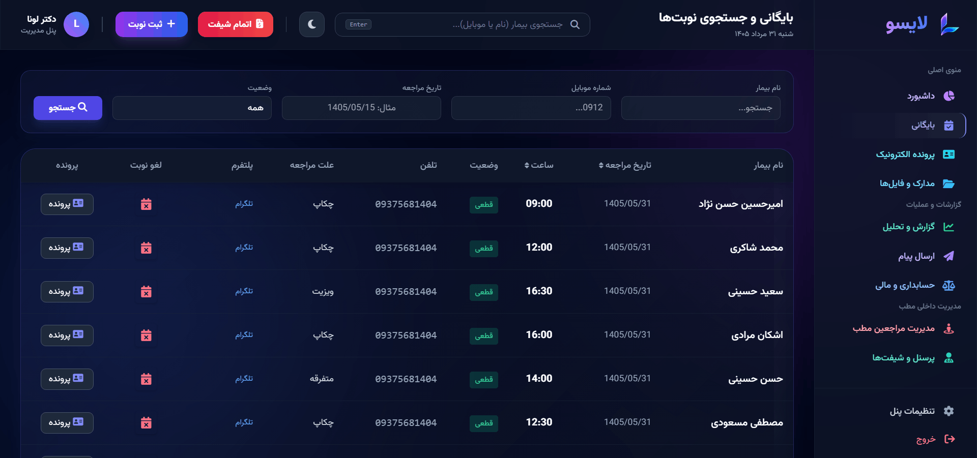Click cancel calendar icon for سعید حسینی
The height and width of the screenshot is (458, 977).
(146, 292)
